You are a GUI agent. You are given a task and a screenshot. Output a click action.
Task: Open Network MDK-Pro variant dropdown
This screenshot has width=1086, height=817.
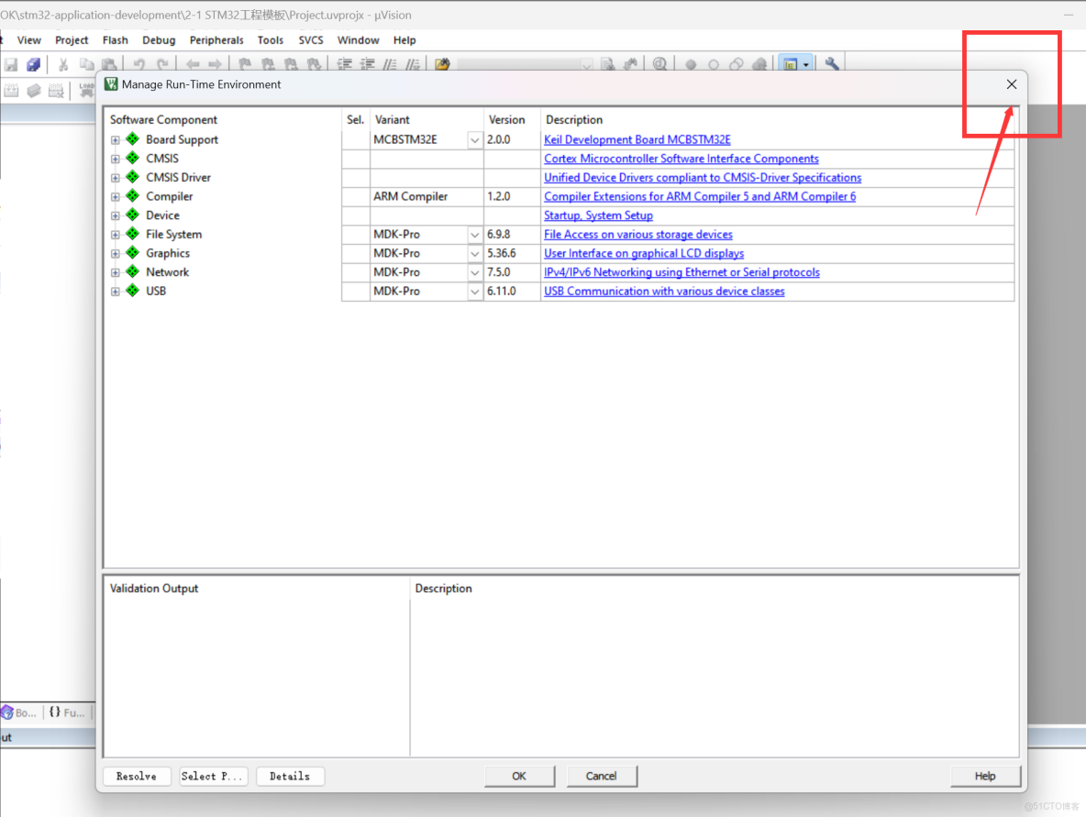(474, 272)
